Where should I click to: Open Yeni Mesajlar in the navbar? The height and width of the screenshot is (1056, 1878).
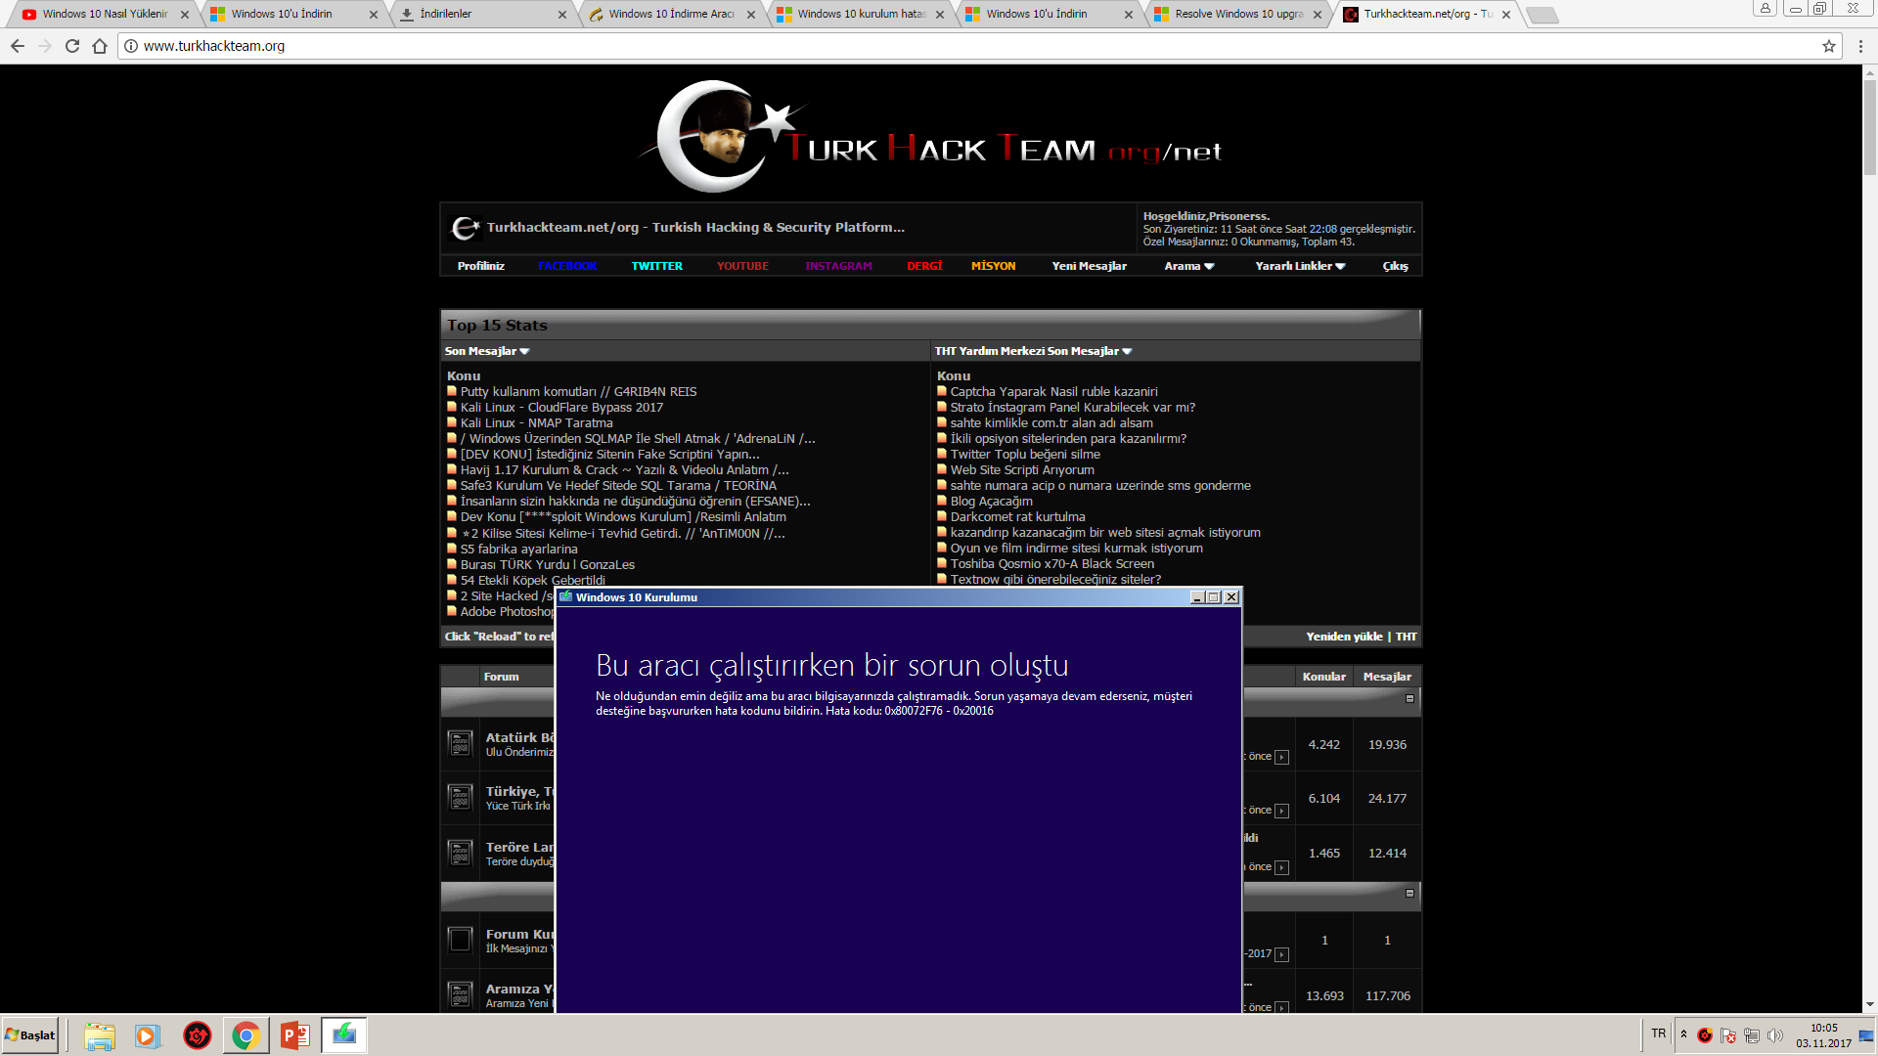pyautogui.click(x=1090, y=266)
